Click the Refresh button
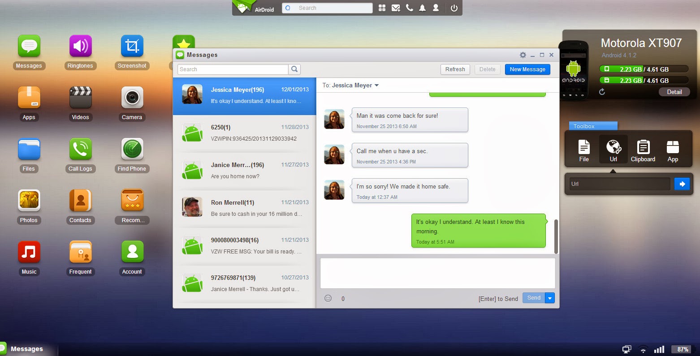 (455, 69)
